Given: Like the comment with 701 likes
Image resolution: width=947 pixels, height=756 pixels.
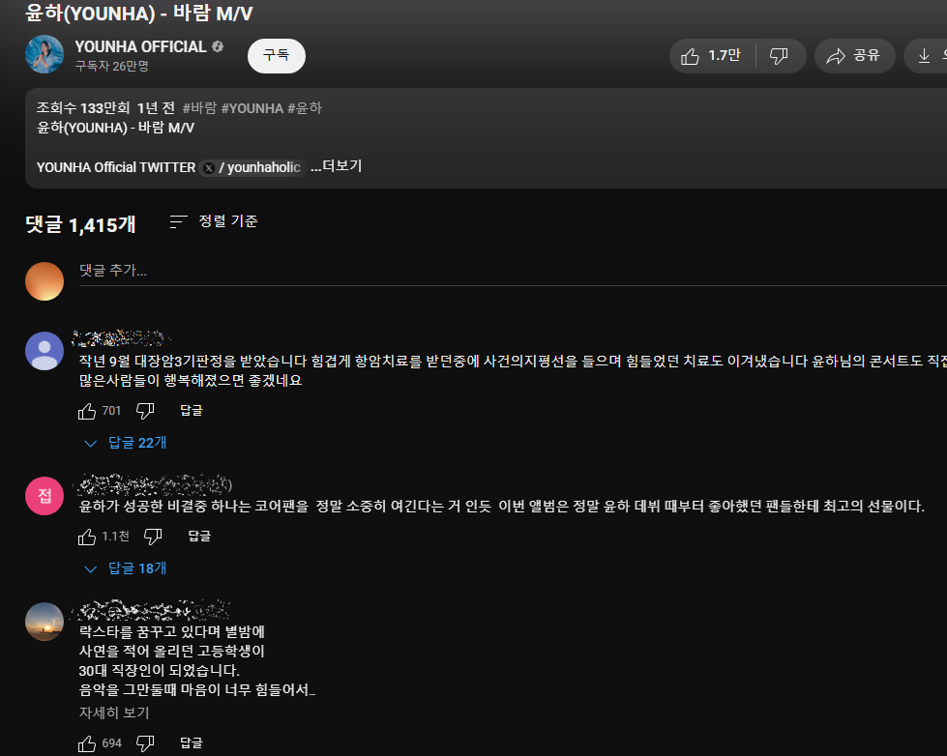Looking at the screenshot, I should (87, 411).
